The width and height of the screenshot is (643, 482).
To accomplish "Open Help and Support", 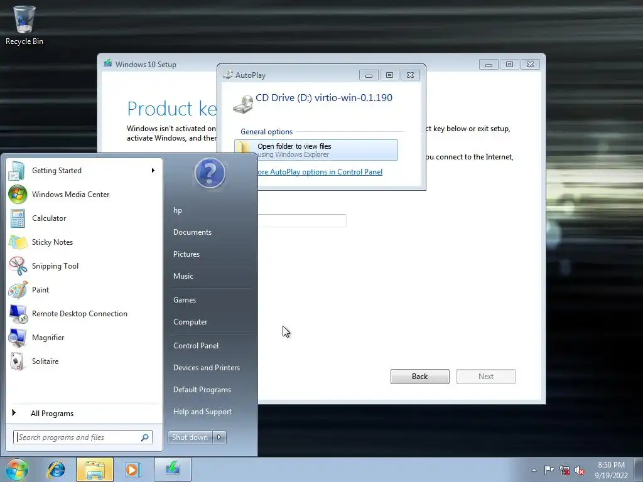I will 203,412.
